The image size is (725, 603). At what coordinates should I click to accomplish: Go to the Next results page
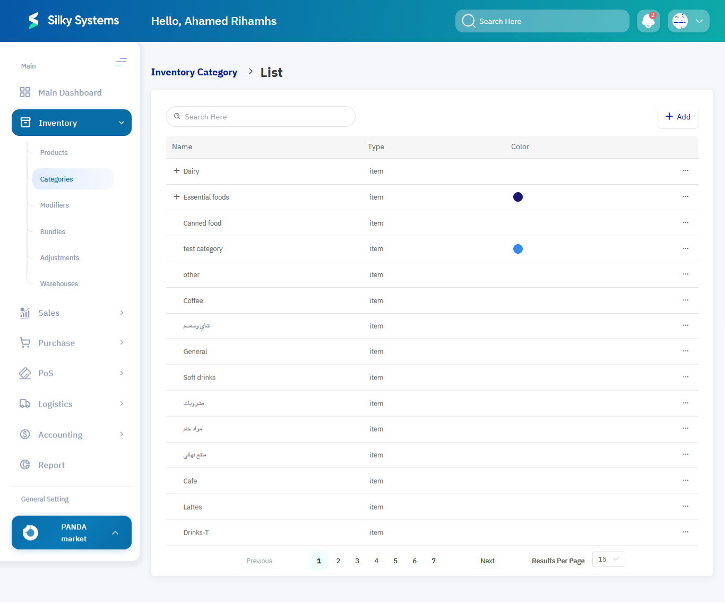487,561
